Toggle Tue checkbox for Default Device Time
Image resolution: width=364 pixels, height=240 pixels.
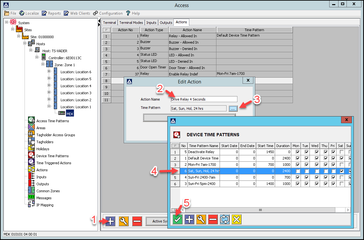point(306,158)
